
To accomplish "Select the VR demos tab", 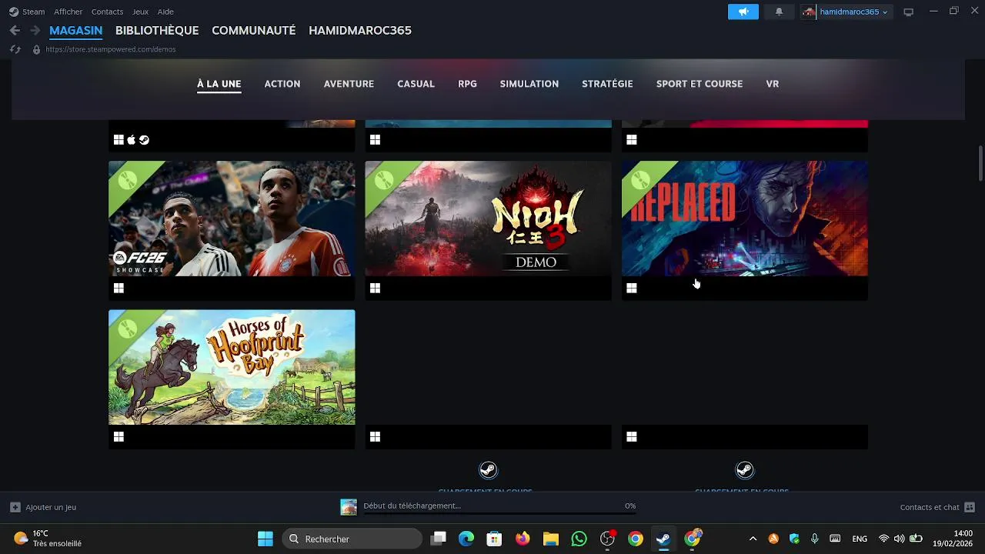I will pos(773,84).
